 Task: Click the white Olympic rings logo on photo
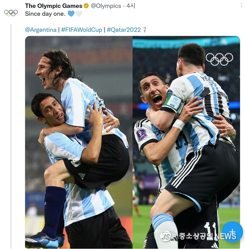point(219,59)
